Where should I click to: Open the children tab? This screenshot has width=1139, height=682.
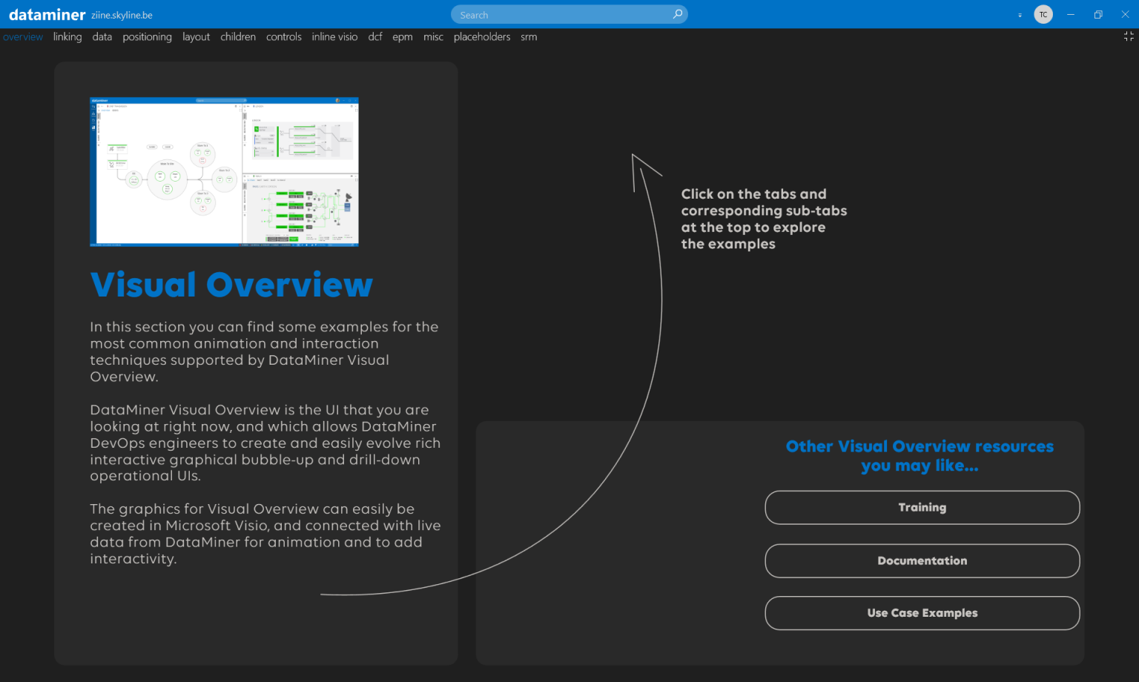(x=238, y=36)
